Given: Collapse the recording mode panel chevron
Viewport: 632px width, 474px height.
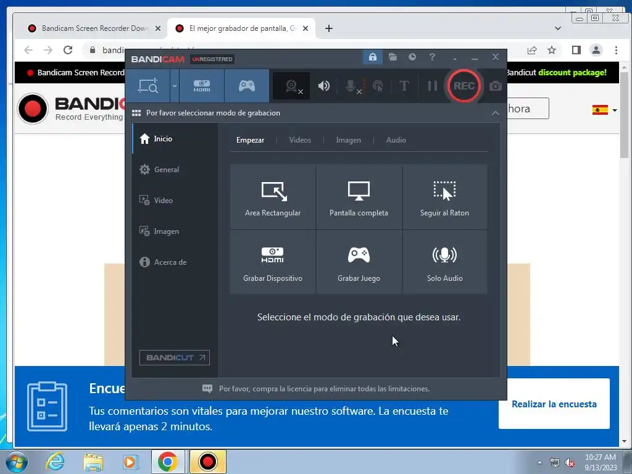Looking at the screenshot, I should [x=496, y=114].
